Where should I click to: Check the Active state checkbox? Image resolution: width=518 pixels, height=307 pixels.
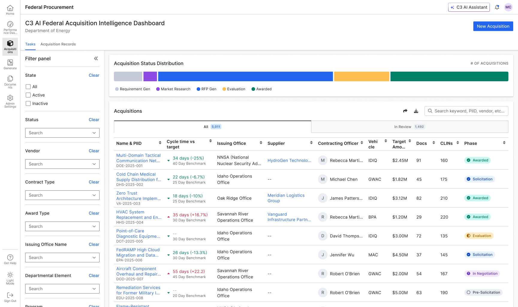(28, 95)
